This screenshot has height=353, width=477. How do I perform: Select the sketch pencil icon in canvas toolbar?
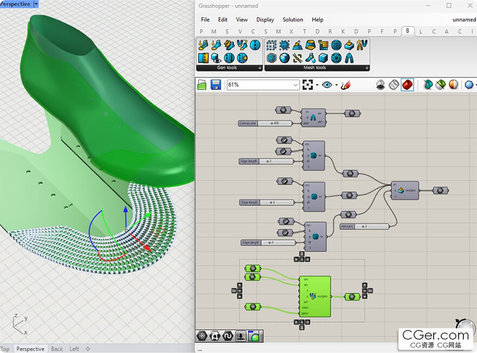click(346, 85)
